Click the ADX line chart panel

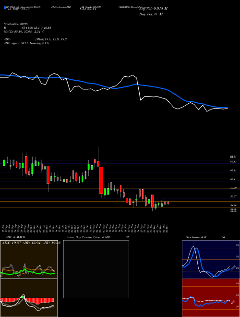pyautogui.click(x=29, y=259)
